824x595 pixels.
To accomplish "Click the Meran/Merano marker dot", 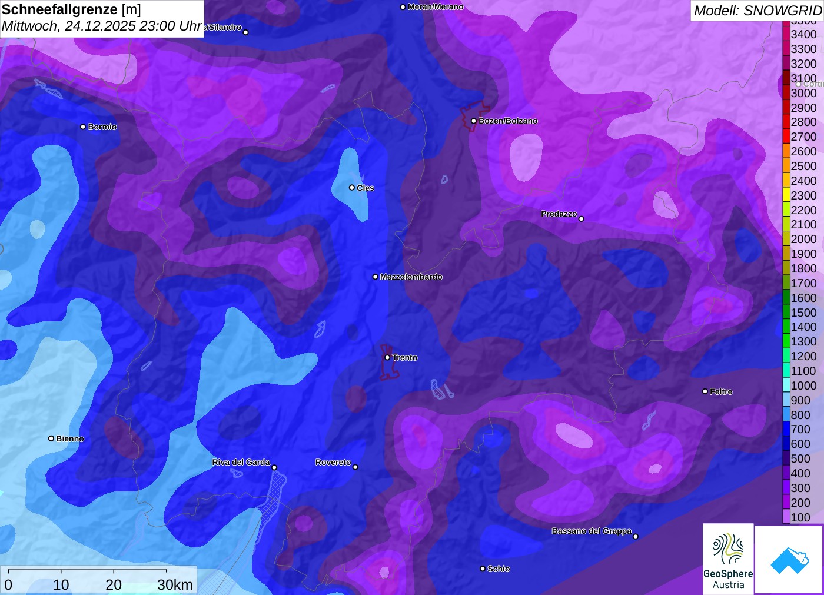I will [403, 7].
